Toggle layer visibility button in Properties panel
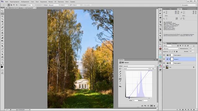Image resolution: width=198 pixels, height=111 pixels. pyautogui.click(x=151, y=106)
